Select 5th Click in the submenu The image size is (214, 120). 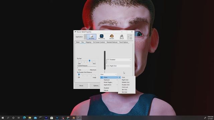(x=127, y=92)
